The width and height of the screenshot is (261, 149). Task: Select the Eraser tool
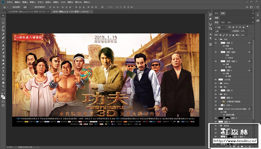point(3,53)
